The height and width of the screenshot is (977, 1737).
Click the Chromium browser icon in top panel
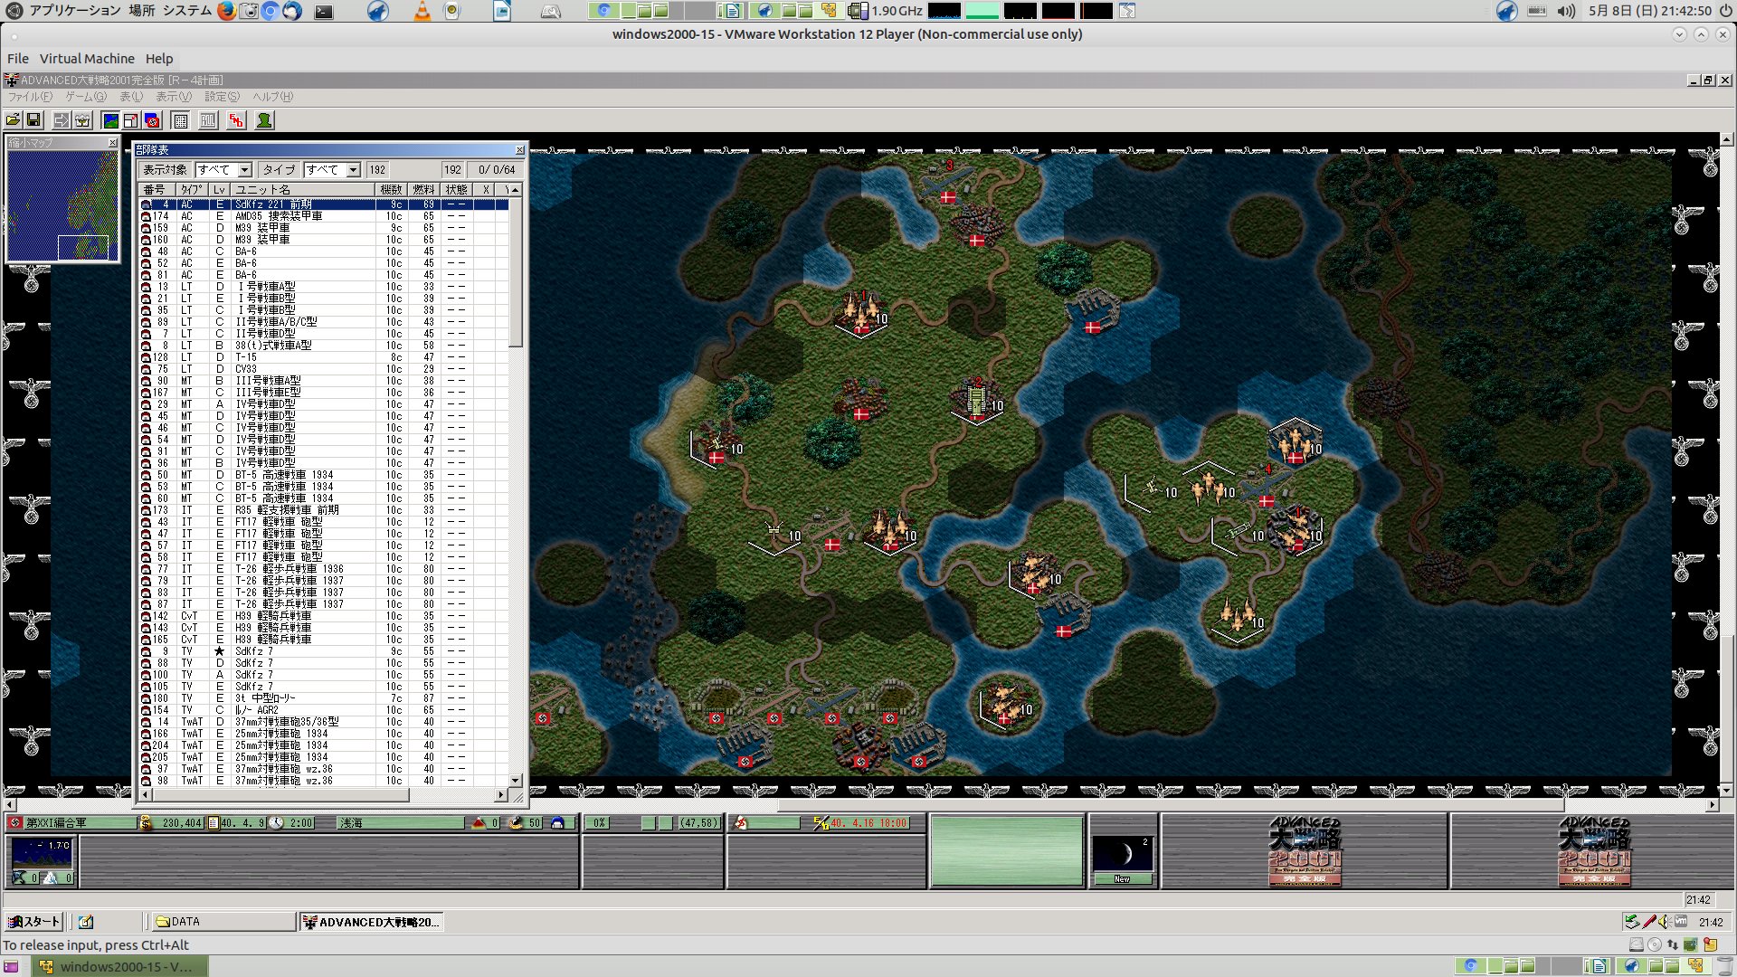click(270, 11)
